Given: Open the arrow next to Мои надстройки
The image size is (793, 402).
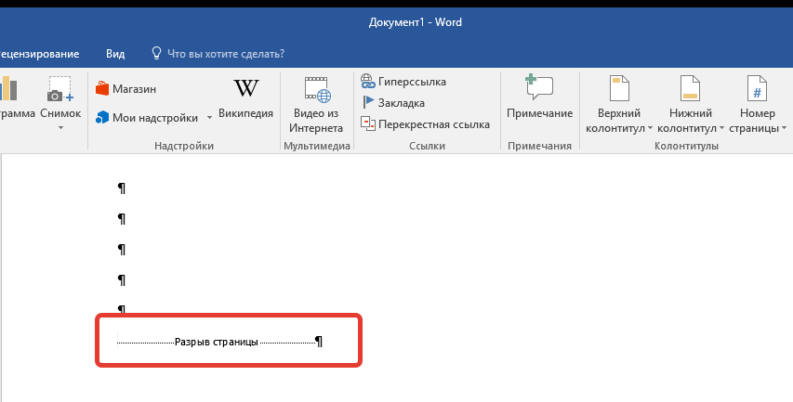Looking at the screenshot, I should [x=209, y=118].
